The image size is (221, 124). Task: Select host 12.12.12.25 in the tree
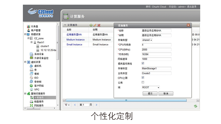point(48,50)
